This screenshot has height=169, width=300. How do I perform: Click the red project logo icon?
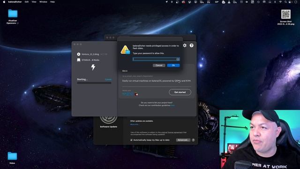(x=136, y=94)
